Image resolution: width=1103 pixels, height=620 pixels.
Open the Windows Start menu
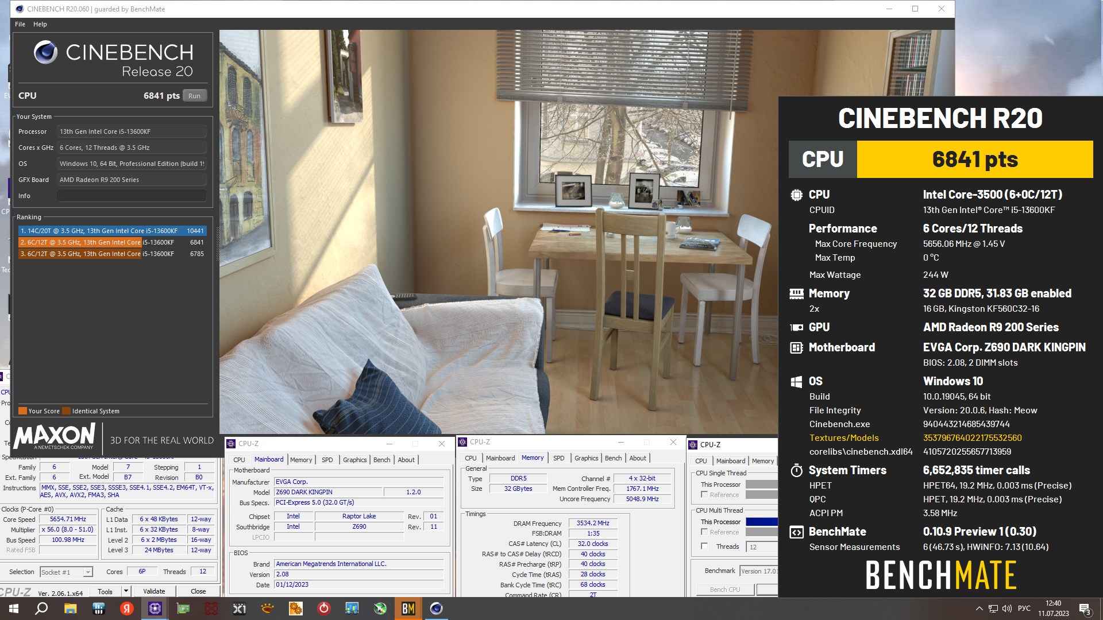14,609
